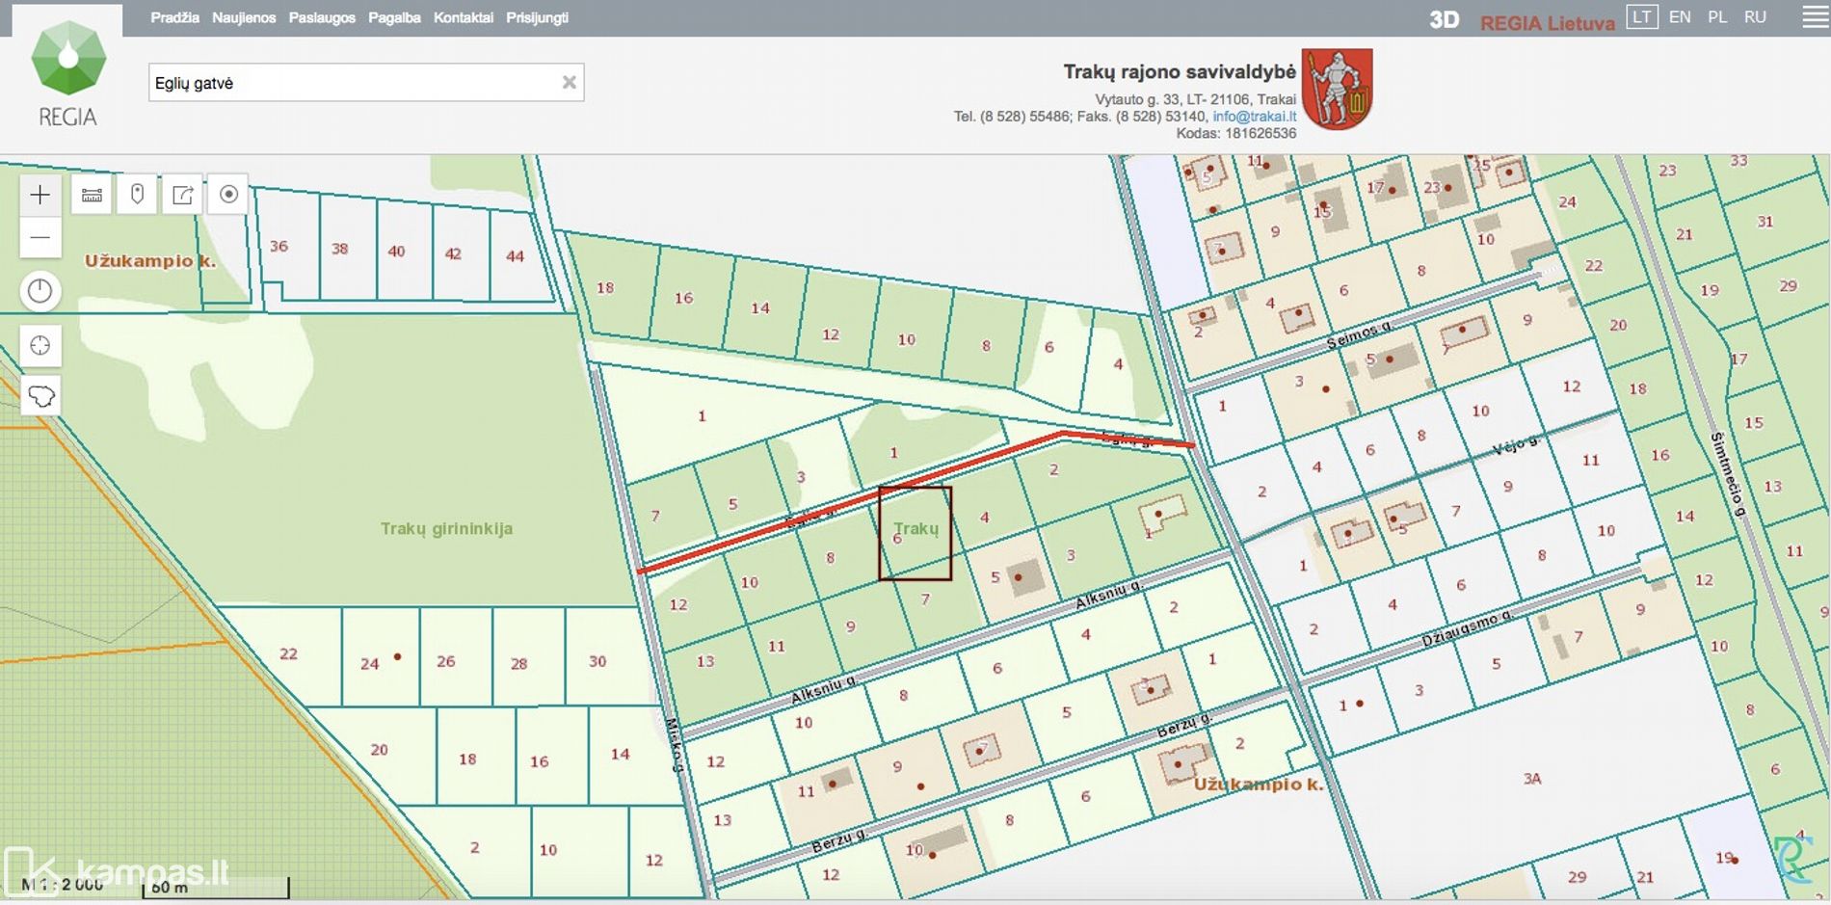This screenshot has height=905, width=1831.
Task: Click the Prisijungti login link
Action: pos(537,17)
